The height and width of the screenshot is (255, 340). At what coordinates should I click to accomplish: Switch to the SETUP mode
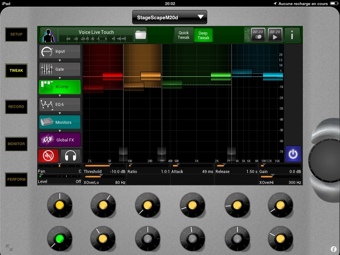(x=16, y=34)
